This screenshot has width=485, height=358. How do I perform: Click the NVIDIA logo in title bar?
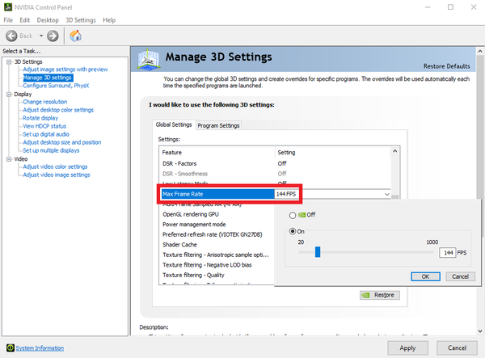(x=7, y=6)
